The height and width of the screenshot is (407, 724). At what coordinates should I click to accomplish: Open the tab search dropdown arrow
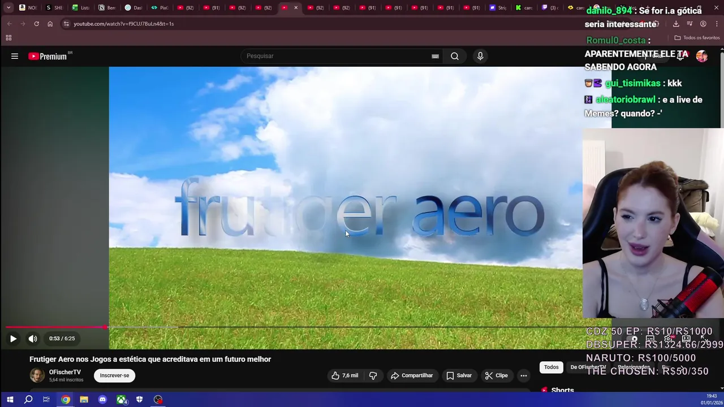point(8,7)
